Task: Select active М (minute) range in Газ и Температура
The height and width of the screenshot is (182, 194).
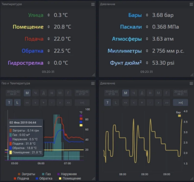Action: pos(27,93)
